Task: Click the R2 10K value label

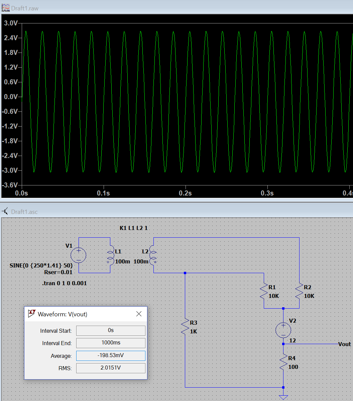Action: click(309, 296)
